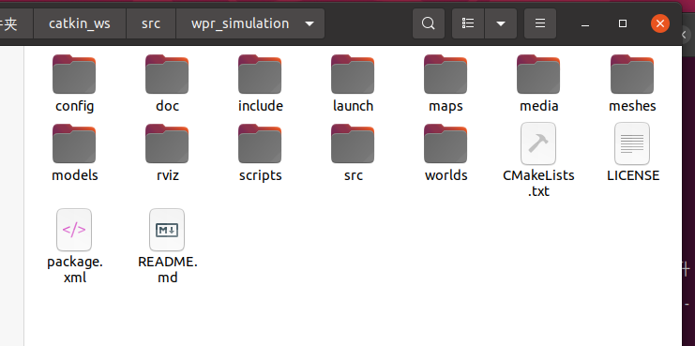Expand wpr_simulation path dropdown arrow
The image size is (695, 346).
click(x=310, y=23)
